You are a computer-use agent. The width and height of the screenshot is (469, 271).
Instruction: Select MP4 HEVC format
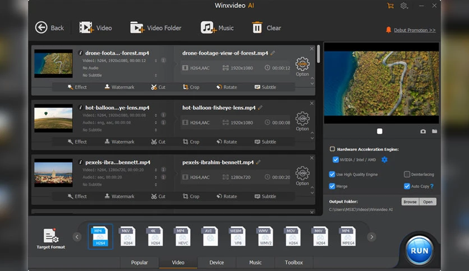point(183,236)
